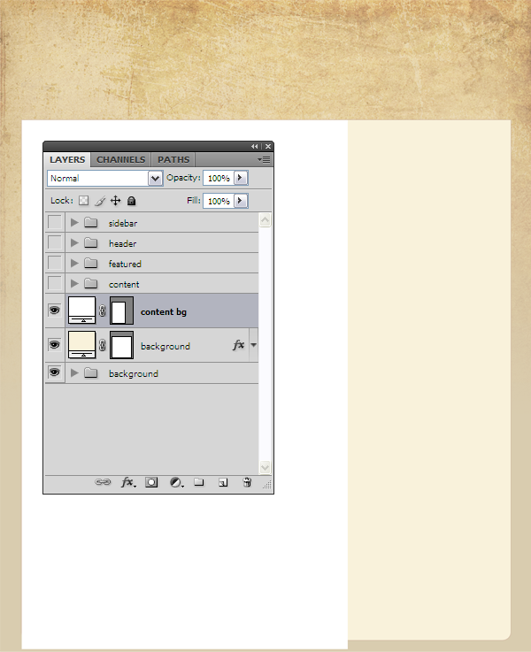The height and width of the screenshot is (652, 531).
Task: Click the Opacity 100% value field
Action: 219,178
